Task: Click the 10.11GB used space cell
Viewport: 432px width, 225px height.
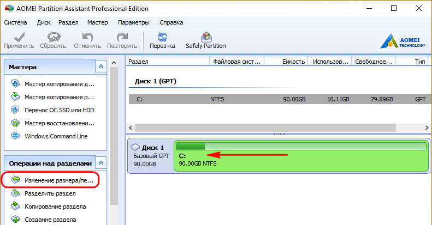Action: click(338, 99)
